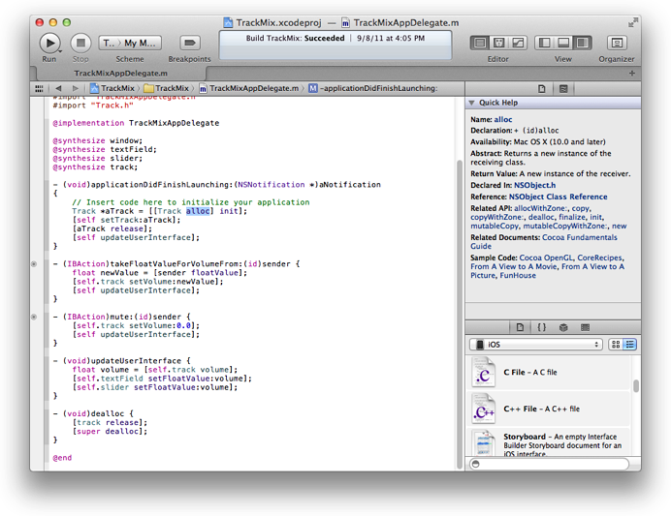Open the related files grid menu

39,88
